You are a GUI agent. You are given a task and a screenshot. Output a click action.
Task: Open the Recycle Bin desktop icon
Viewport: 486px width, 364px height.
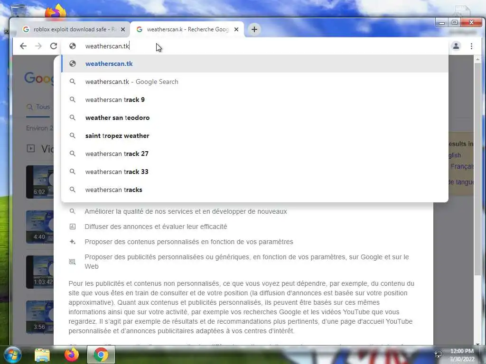[18, 10]
